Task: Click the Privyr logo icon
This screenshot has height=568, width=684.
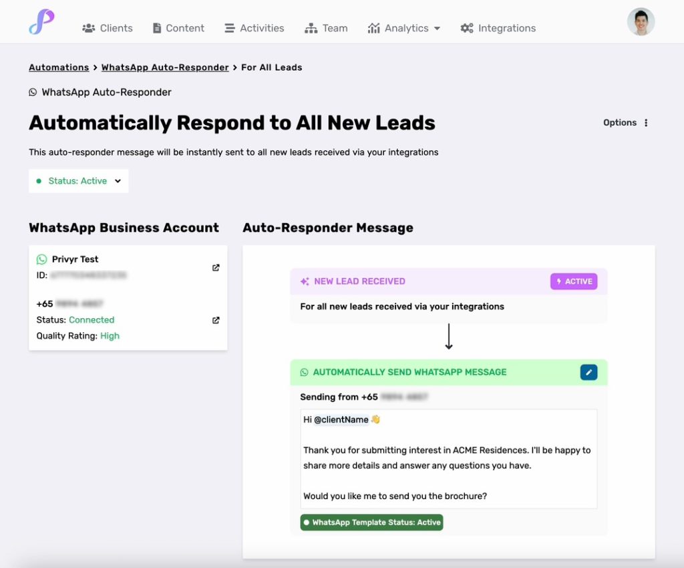Action: [x=41, y=22]
